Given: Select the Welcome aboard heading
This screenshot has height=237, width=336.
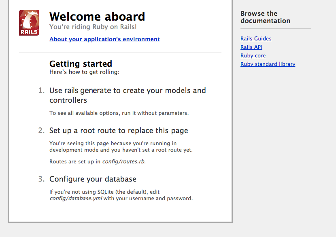Looking at the screenshot, I should pyautogui.click(x=97, y=17).
